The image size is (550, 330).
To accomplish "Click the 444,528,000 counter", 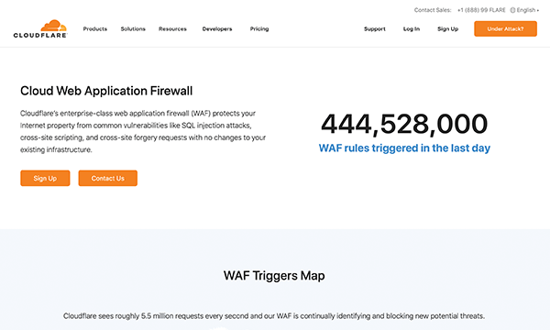I will click(404, 124).
